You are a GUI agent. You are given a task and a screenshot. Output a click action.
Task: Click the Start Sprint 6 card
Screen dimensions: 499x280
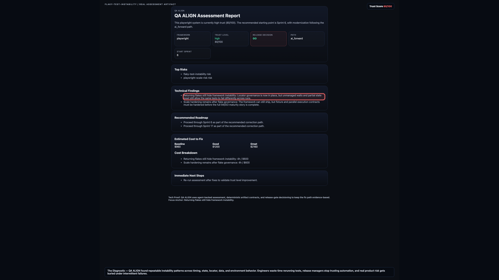(x=193, y=53)
